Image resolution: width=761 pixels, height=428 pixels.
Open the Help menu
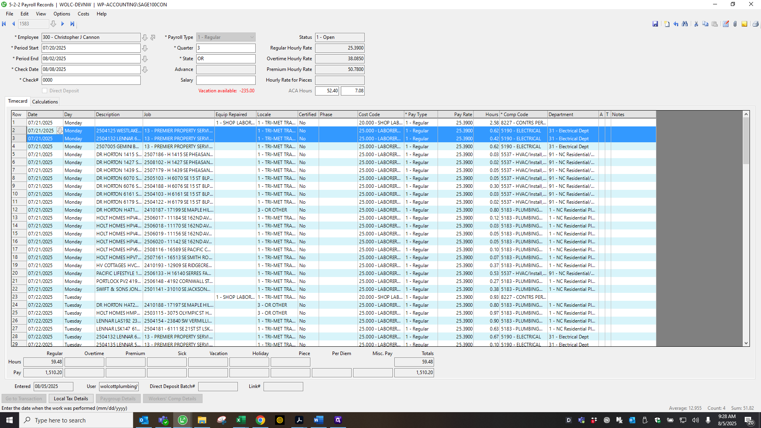tap(101, 14)
